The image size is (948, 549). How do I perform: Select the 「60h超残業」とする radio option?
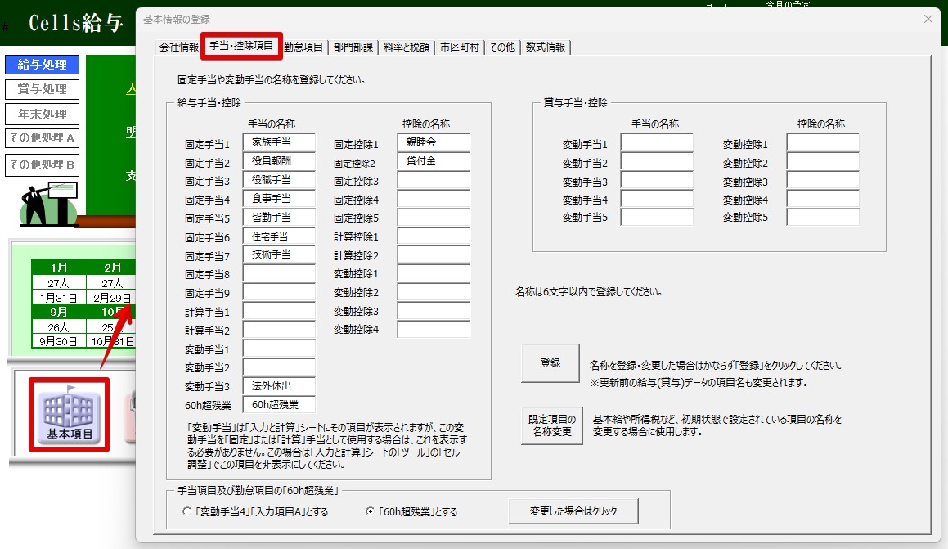370,512
